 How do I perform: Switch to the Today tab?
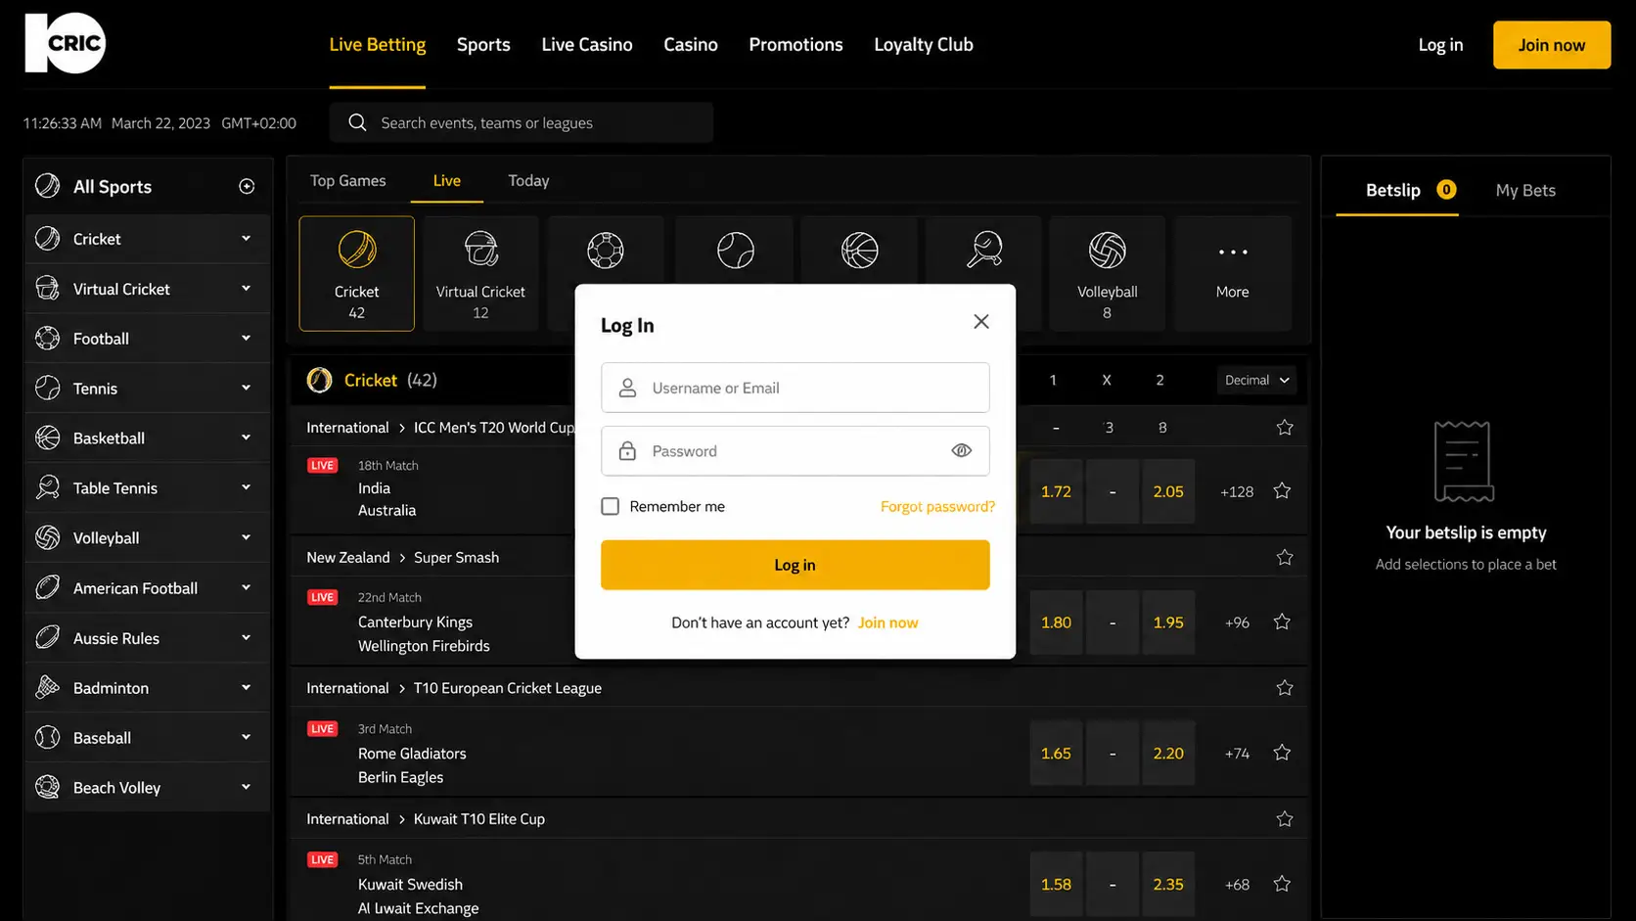coord(528,180)
